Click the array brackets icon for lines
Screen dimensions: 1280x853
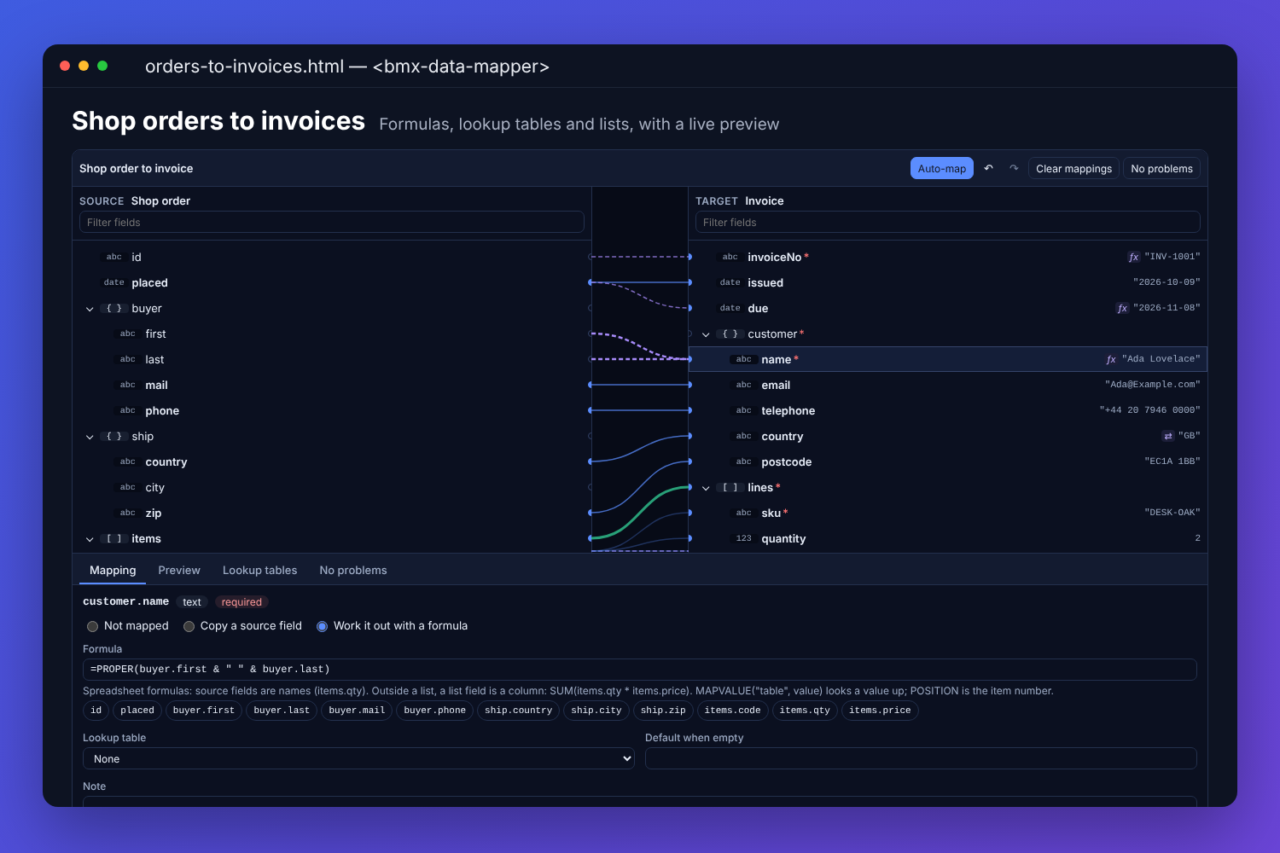click(x=730, y=487)
